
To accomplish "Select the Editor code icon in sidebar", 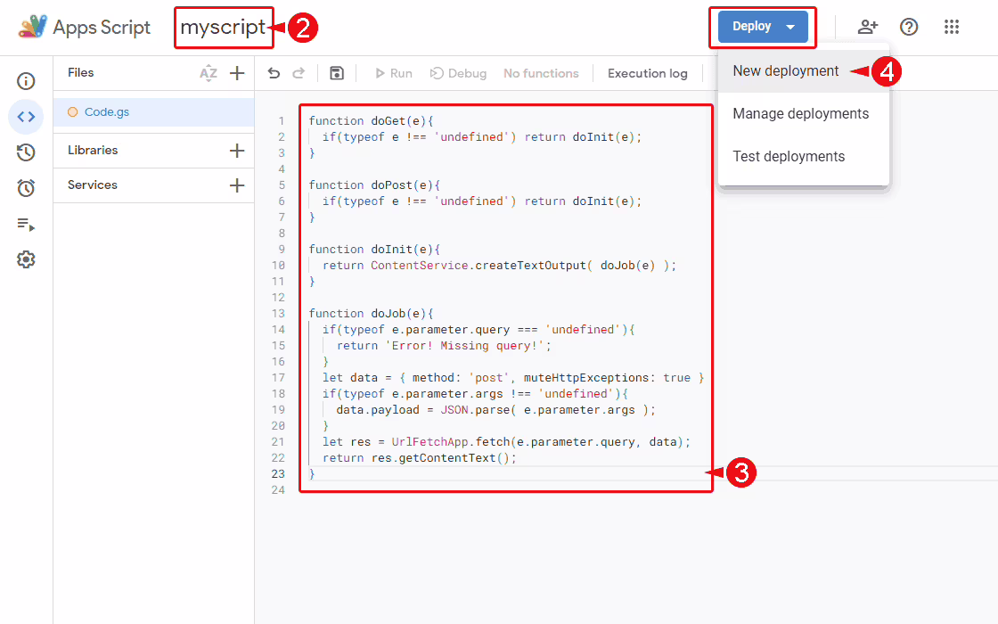I will pyautogui.click(x=26, y=117).
